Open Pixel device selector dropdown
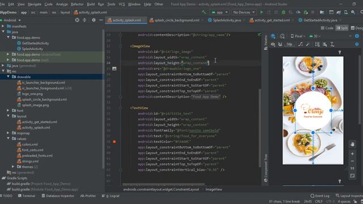This screenshot has width=363, height=204. point(298,36)
